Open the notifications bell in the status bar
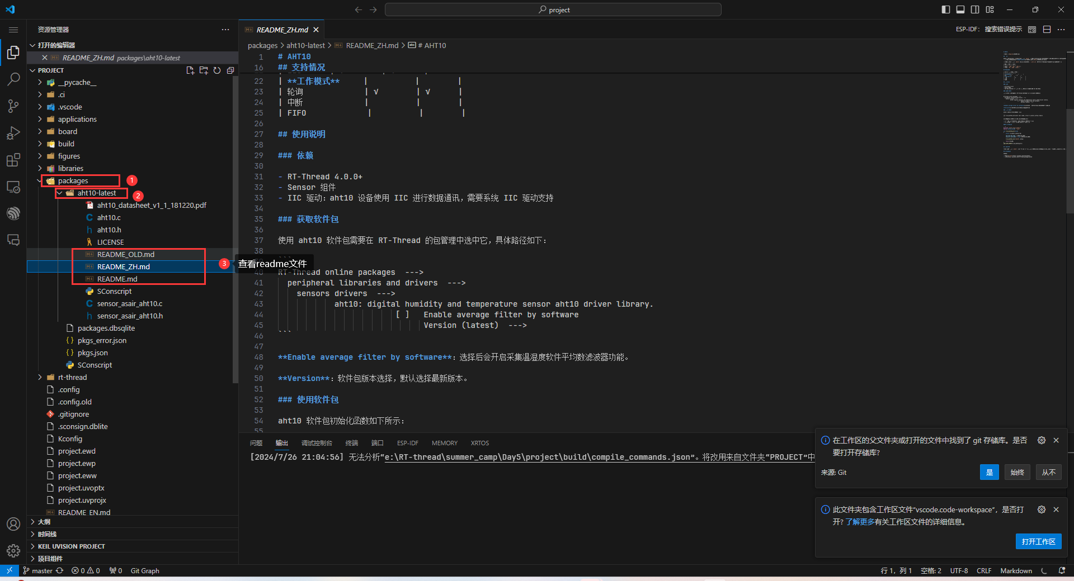Viewport: 1074px width, 581px height. [x=1062, y=570]
